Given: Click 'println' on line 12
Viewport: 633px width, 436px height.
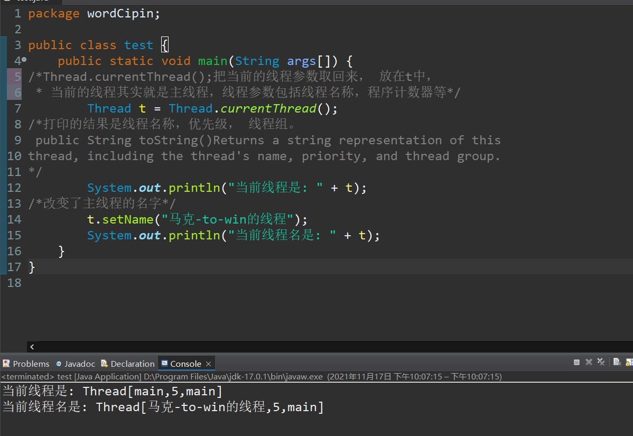Looking at the screenshot, I should coord(194,188).
